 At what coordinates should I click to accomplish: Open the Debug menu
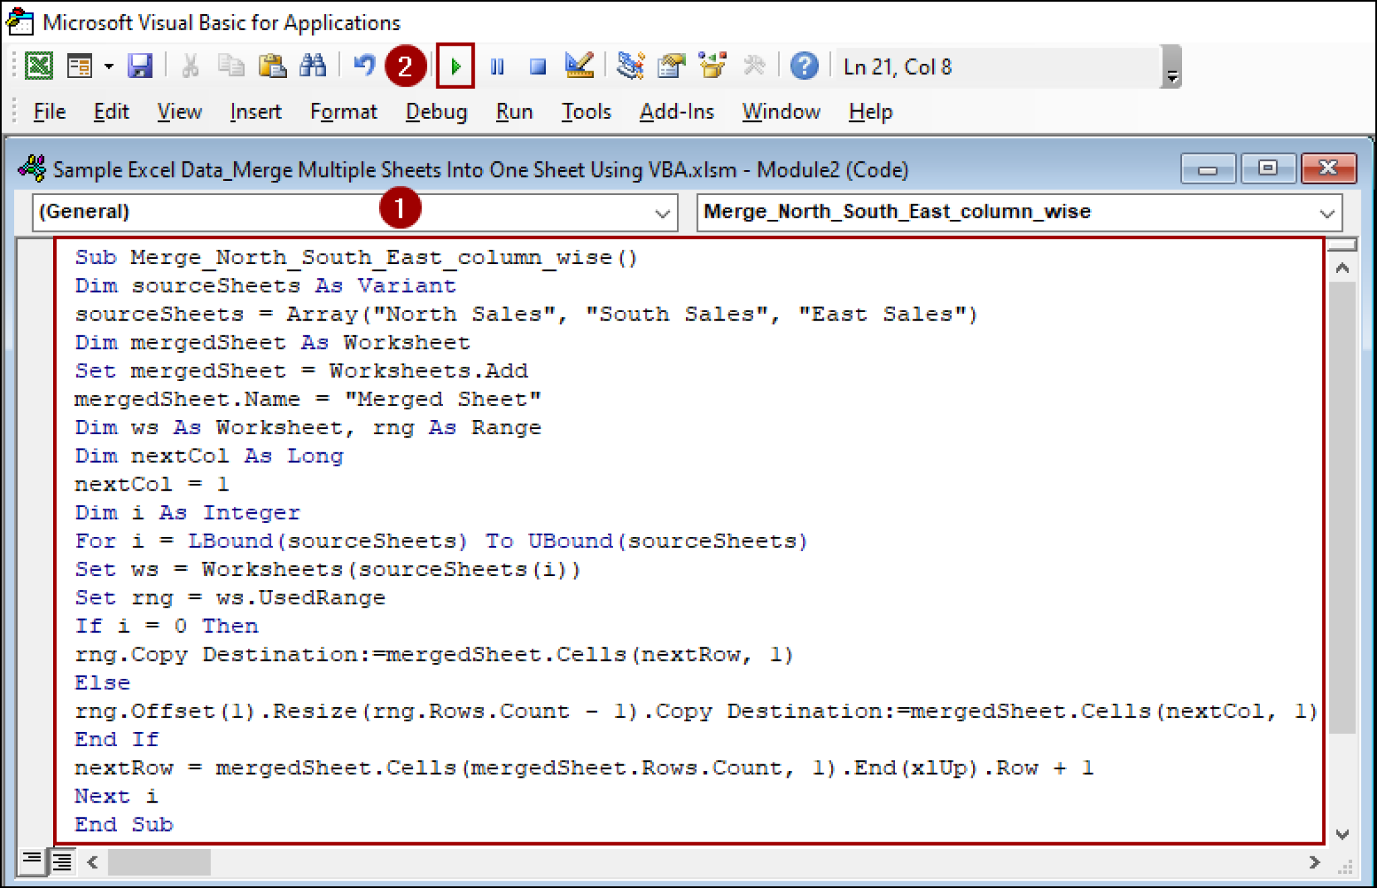tap(436, 112)
